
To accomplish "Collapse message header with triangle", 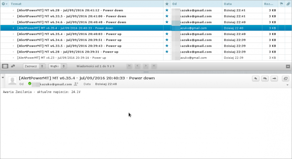I will [3, 78].
